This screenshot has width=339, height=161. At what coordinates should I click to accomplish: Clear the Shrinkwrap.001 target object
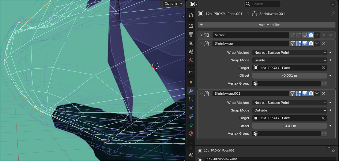click(x=323, y=118)
